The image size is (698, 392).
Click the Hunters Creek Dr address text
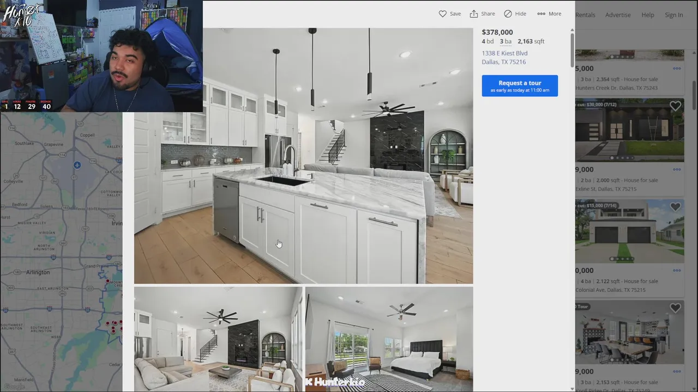click(616, 88)
